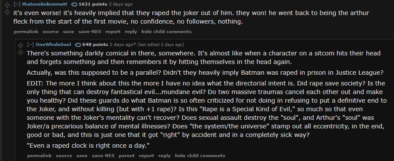
Task: Upvote thatonekidemmett's comment
Action: point(7,5)
